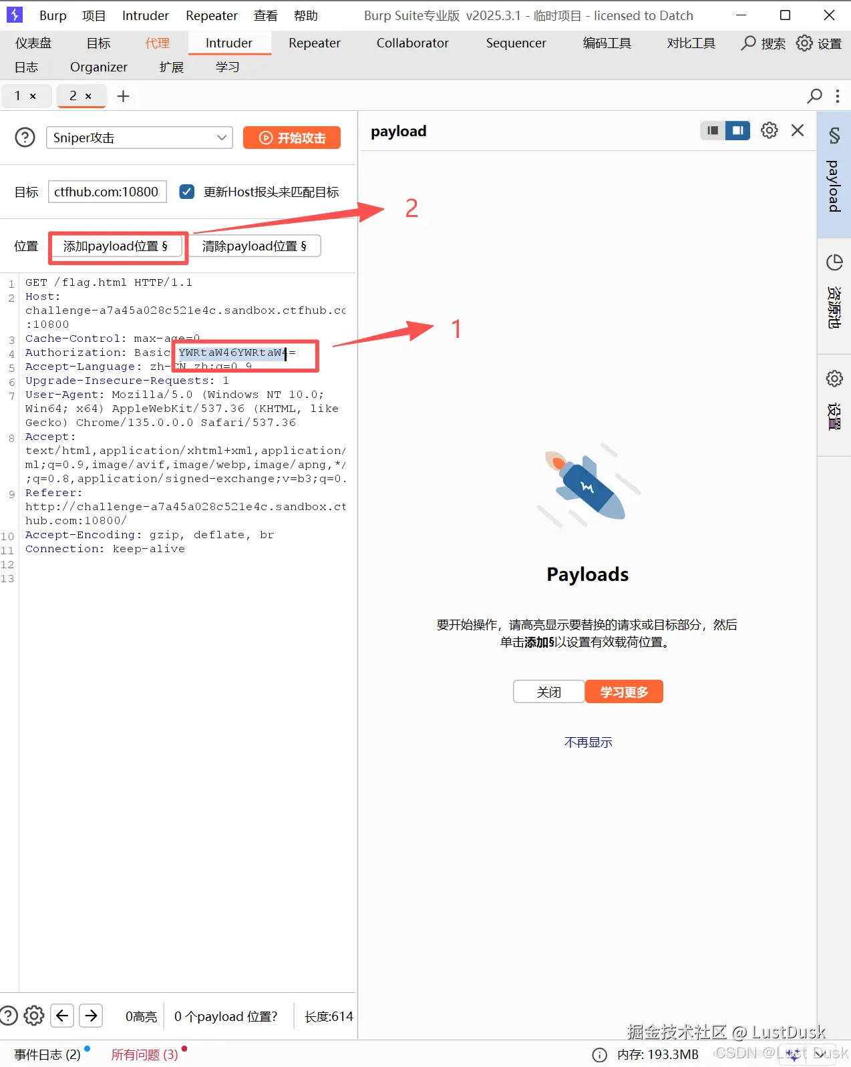Click 不再显示 link

pos(588,742)
